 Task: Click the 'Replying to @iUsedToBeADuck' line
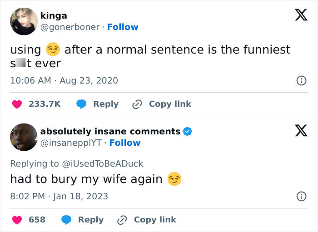(76, 163)
